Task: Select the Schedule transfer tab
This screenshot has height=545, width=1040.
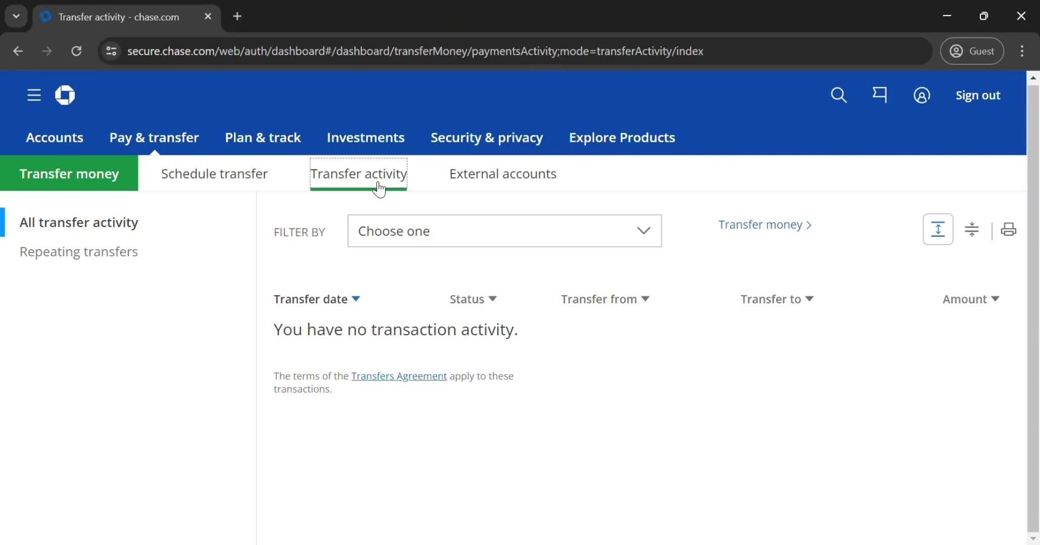Action: pos(215,173)
